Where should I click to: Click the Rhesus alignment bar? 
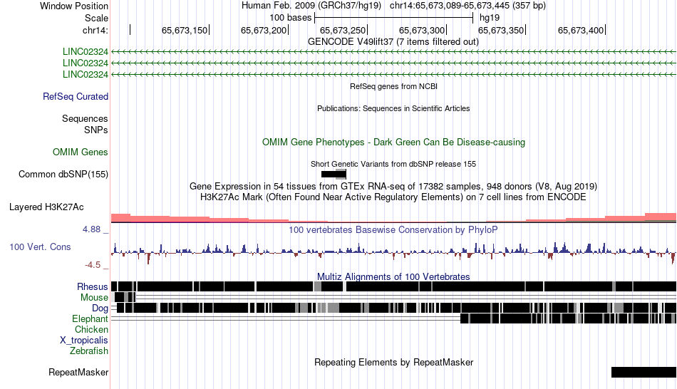pyautogui.click(x=393, y=286)
